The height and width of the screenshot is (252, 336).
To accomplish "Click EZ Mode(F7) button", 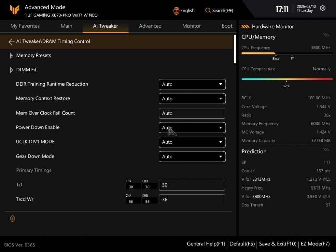I will [x=315, y=244].
